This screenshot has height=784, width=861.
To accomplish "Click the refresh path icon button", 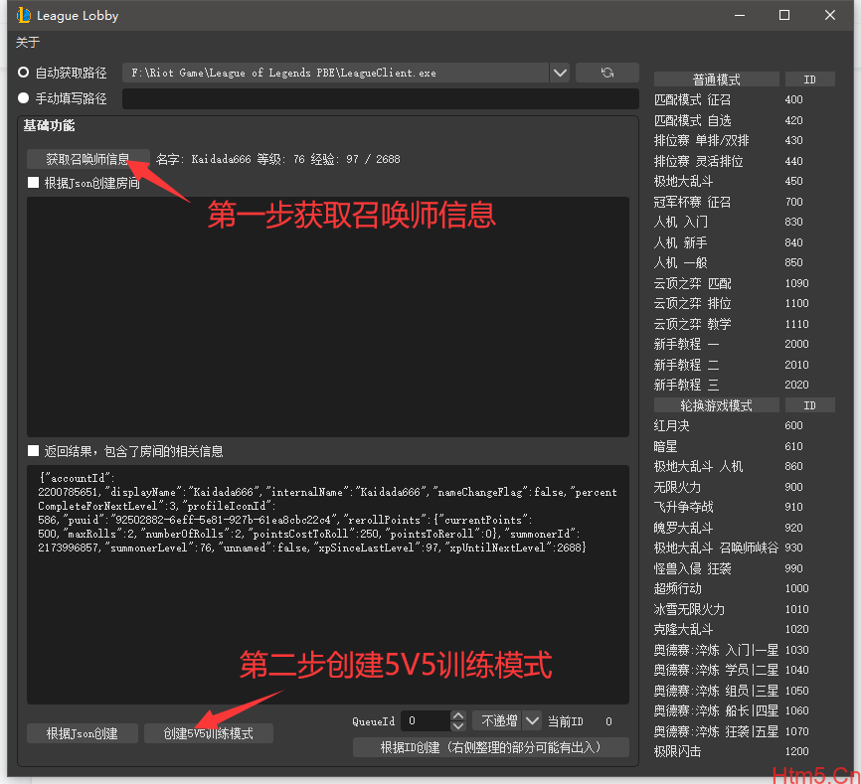I will point(606,73).
